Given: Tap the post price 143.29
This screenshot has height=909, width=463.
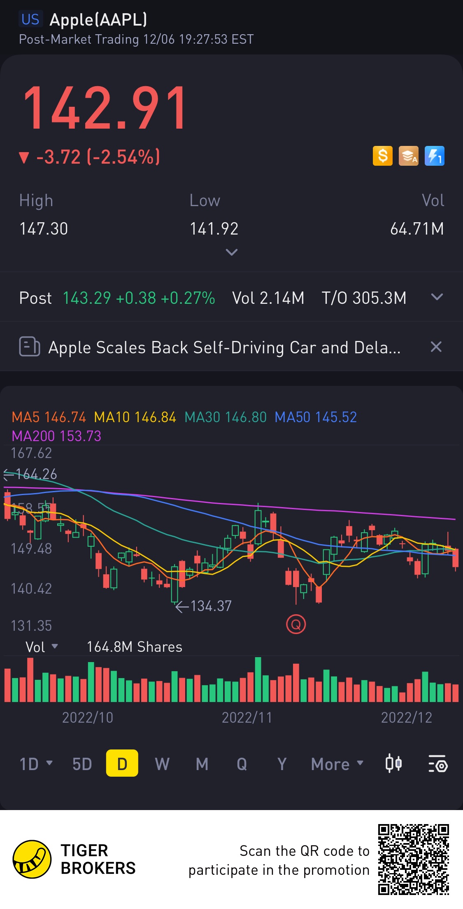Looking at the screenshot, I should (x=87, y=298).
